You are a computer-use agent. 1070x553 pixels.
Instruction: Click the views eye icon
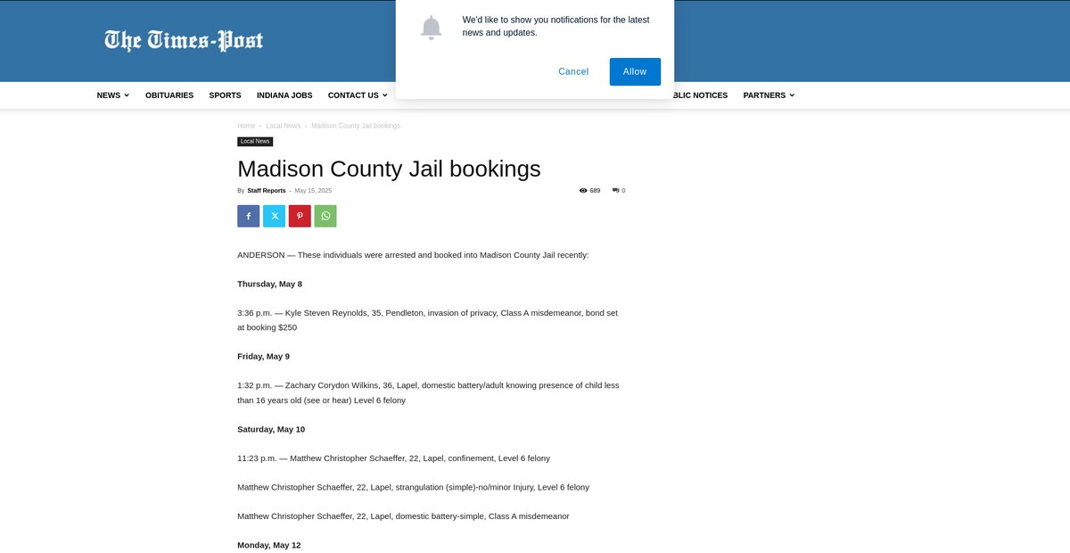[x=583, y=191]
